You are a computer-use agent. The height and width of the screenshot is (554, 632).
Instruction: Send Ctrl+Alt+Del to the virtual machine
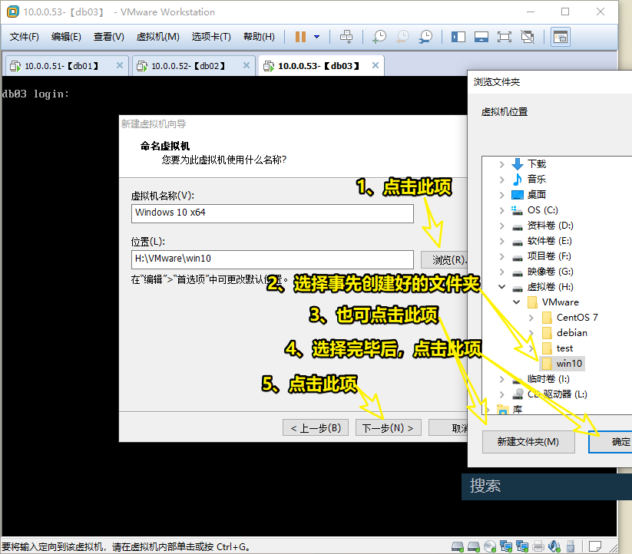[346, 37]
